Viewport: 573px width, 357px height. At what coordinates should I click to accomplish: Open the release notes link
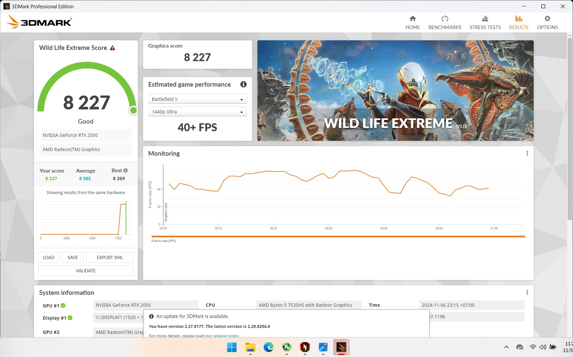click(x=226, y=336)
